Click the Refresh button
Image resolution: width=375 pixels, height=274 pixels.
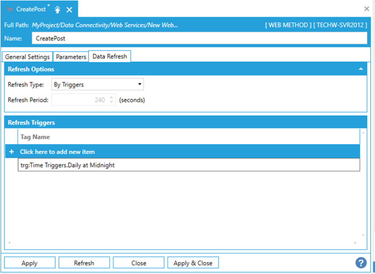coord(84,263)
